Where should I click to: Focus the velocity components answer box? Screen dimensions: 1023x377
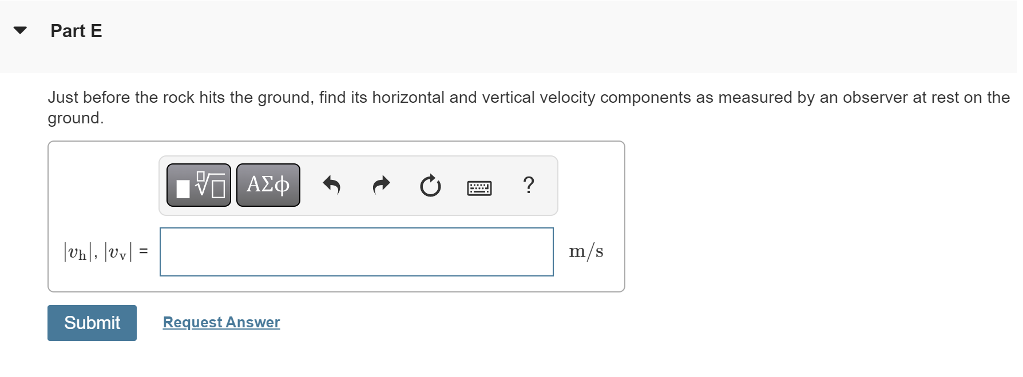(356, 252)
